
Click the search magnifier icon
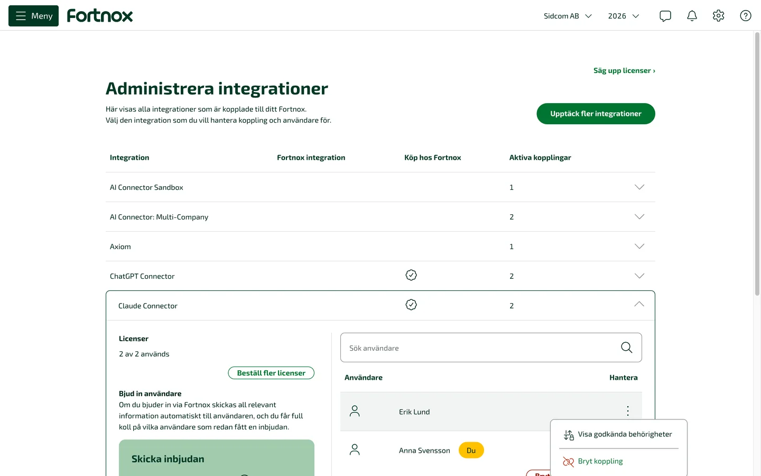pyautogui.click(x=627, y=347)
